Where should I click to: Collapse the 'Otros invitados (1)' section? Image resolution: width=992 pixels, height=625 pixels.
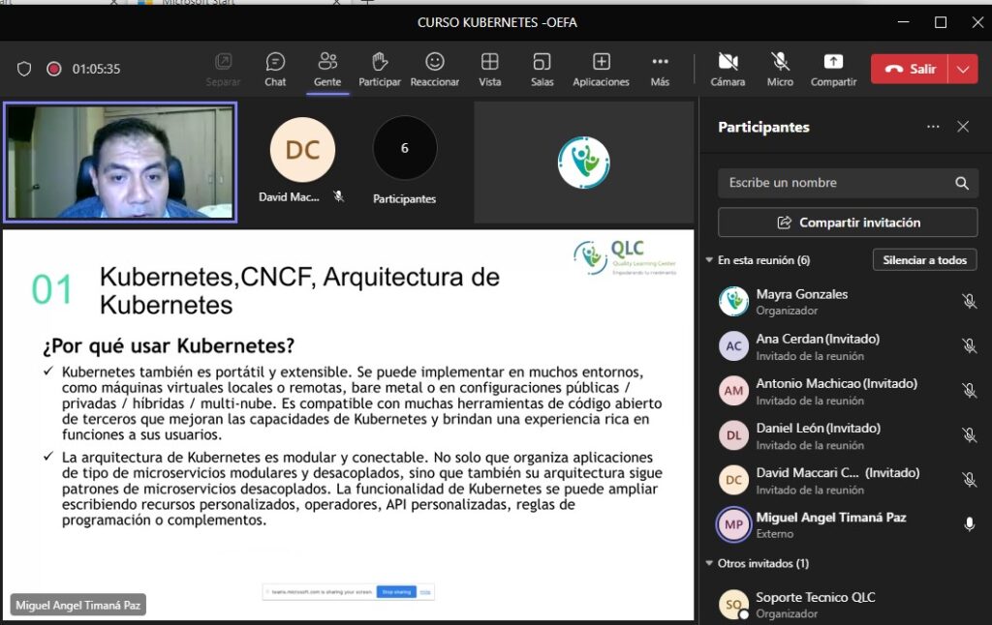[709, 563]
